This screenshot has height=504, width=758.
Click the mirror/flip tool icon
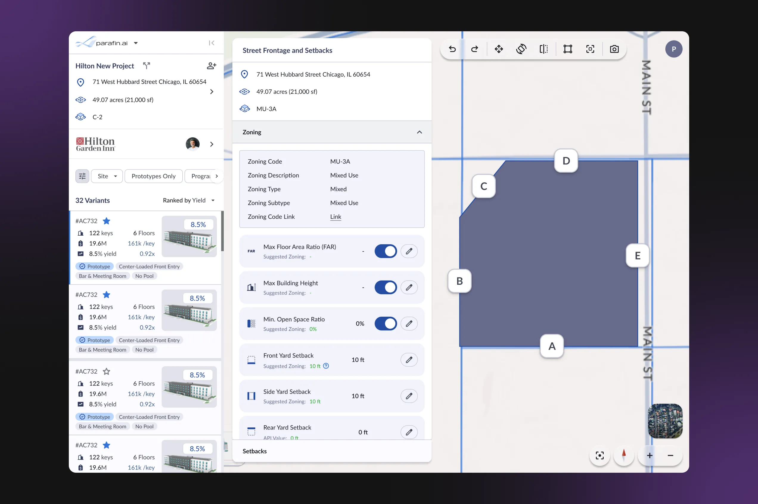coord(543,49)
